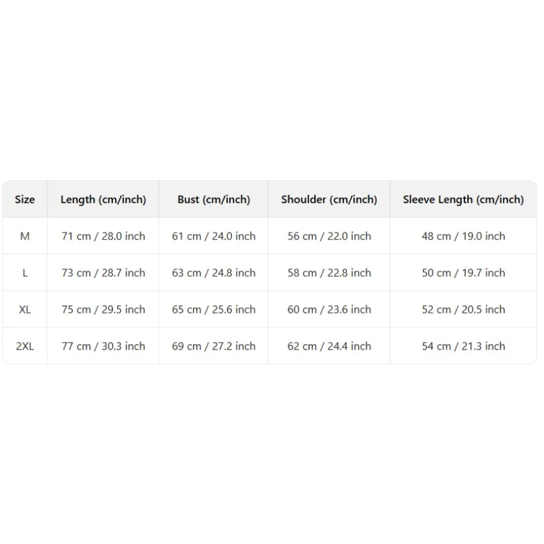The image size is (544, 544).
Task: Select the 60 cm / 23.6 inch cell
Action: click(x=329, y=309)
